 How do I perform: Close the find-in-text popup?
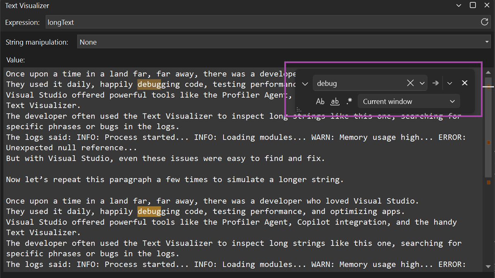coord(464,83)
